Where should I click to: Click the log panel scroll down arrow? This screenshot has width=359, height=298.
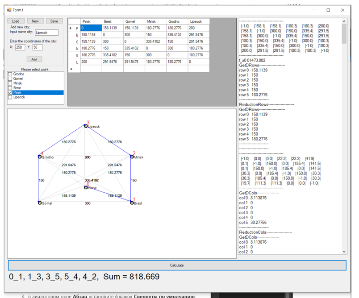coord(344,252)
